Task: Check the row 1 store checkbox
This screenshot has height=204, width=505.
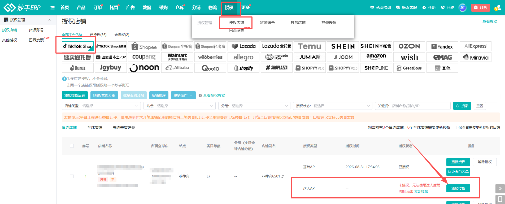Action: pyautogui.click(x=72, y=176)
